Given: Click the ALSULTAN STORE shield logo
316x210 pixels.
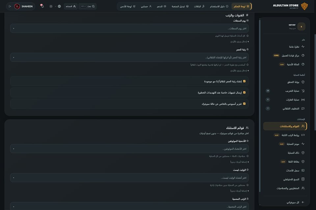Looking at the screenshot, I should click(304, 6).
